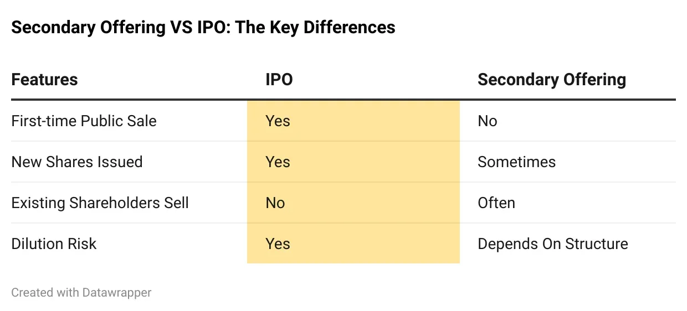The height and width of the screenshot is (311, 687).
Task: Click the "Sometimes" cell
Action: [516, 162]
